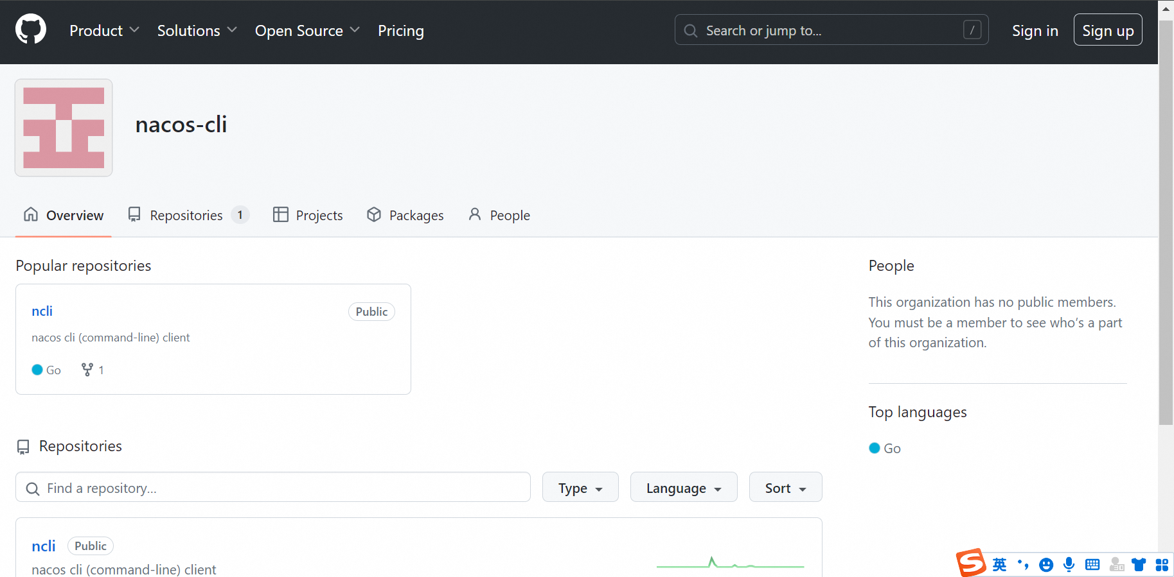Toggle the Sogou punctuation mode icon
This screenshot has height=577, width=1174.
[x=1023, y=565]
